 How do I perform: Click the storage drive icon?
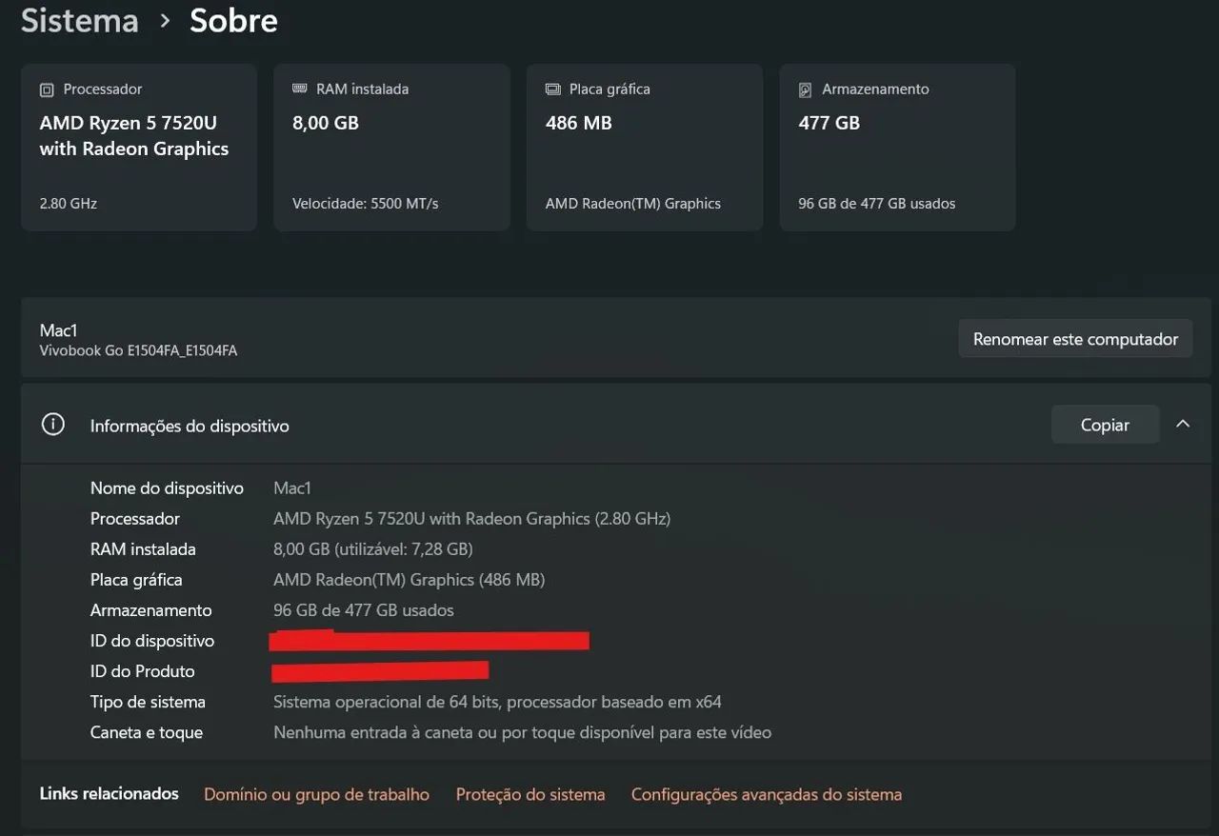[805, 90]
